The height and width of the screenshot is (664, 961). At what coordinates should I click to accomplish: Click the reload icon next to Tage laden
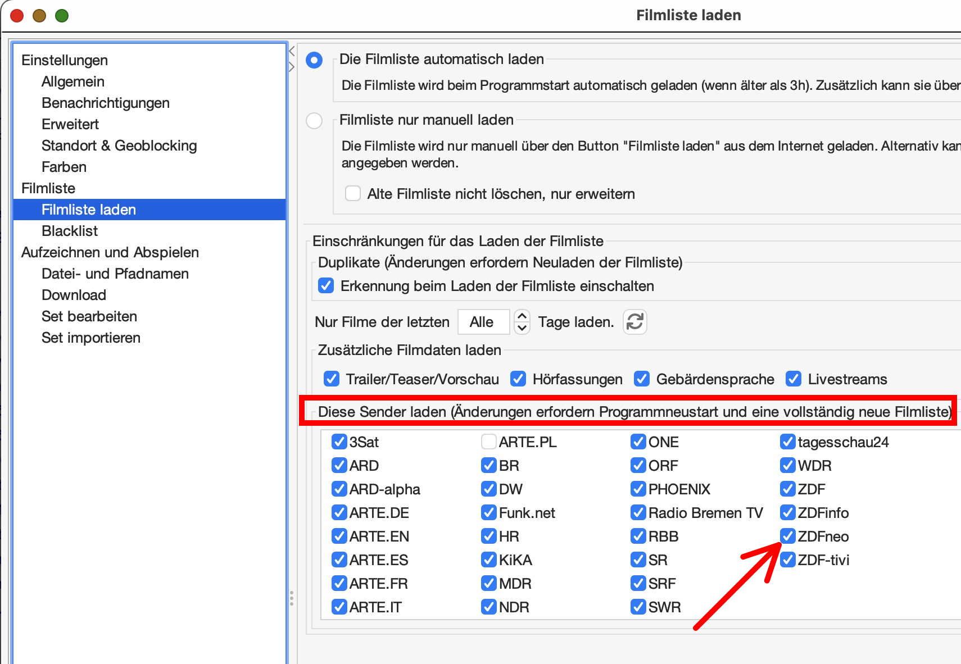pos(634,322)
